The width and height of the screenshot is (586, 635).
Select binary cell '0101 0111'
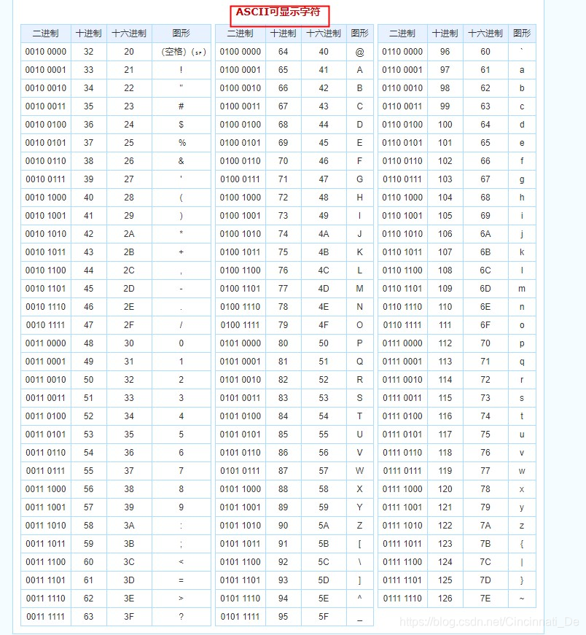(x=241, y=471)
